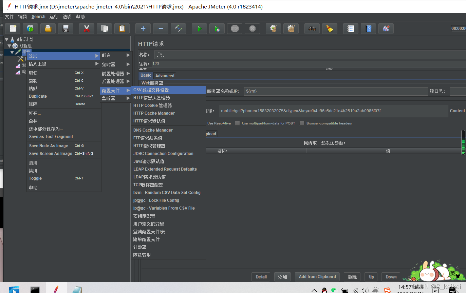This screenshot has width=466, height=293.
Task: Collapse the 线程组 tree node arrow
Action: pyautogui.click(x=10, y=46)
